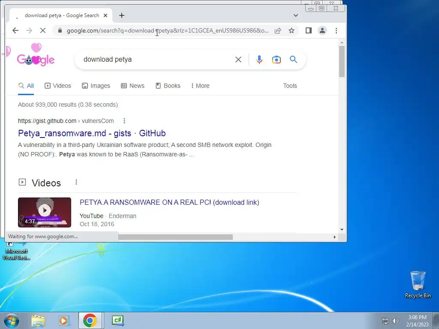Click the horizontal scrollbar thumb
439x329 pixels.
(x=175, y=237)
